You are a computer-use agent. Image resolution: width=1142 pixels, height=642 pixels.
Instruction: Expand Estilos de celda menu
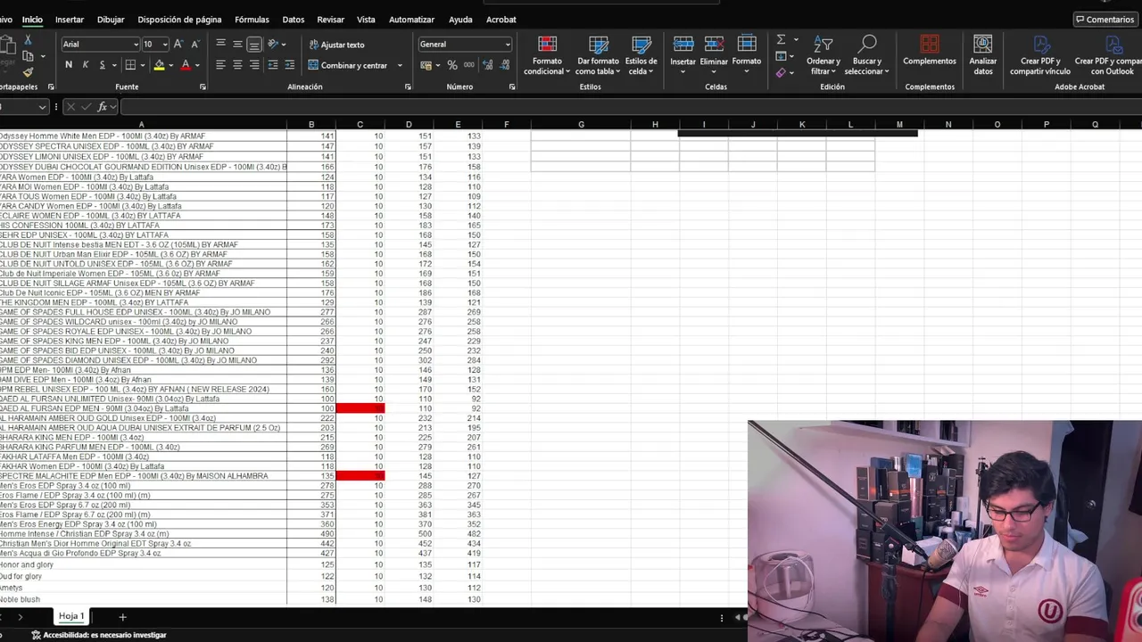641,55
